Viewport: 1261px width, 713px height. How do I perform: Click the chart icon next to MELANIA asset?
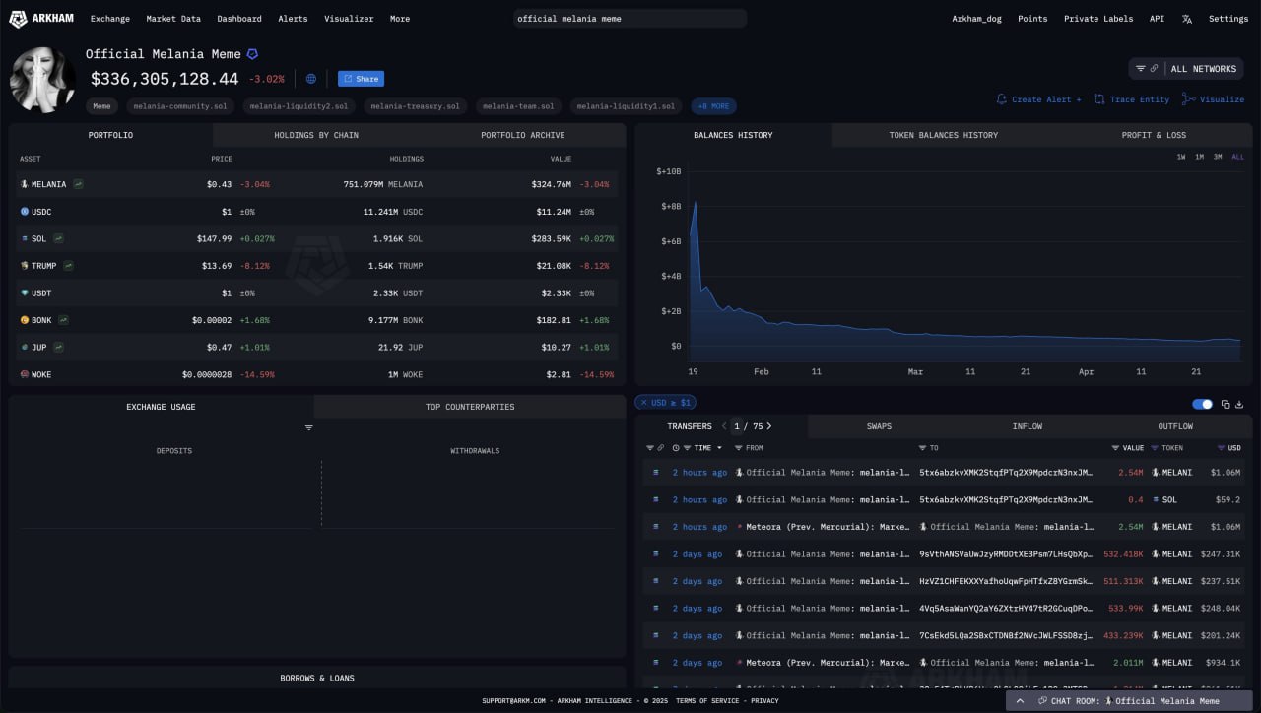tap(78, 184)
